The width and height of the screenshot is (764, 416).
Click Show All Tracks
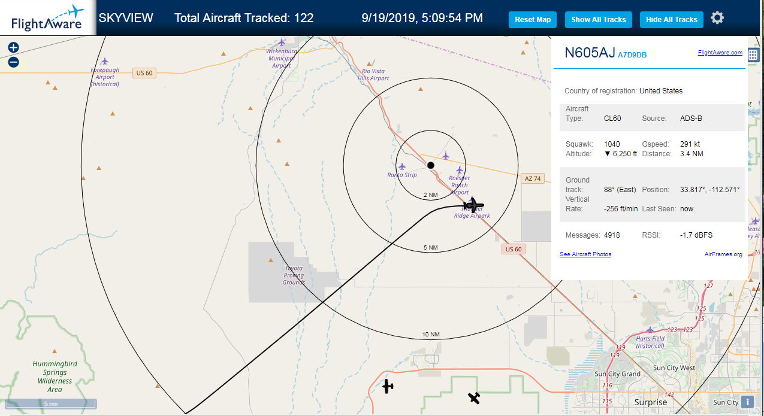click(x=598, y=20)
